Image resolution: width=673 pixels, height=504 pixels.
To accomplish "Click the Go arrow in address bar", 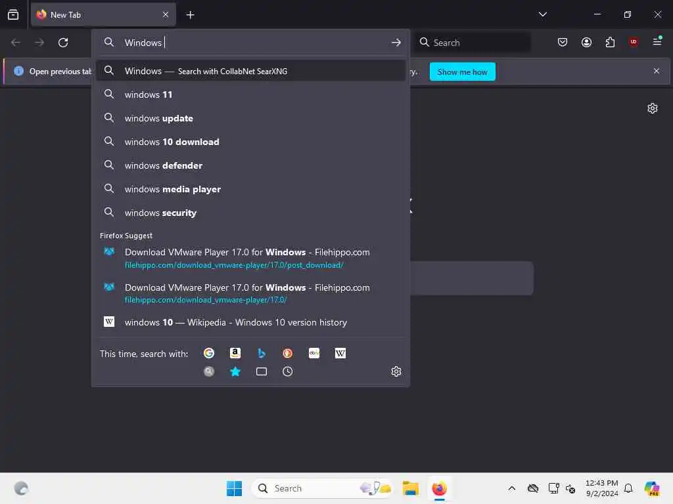I will click(396, 43).
